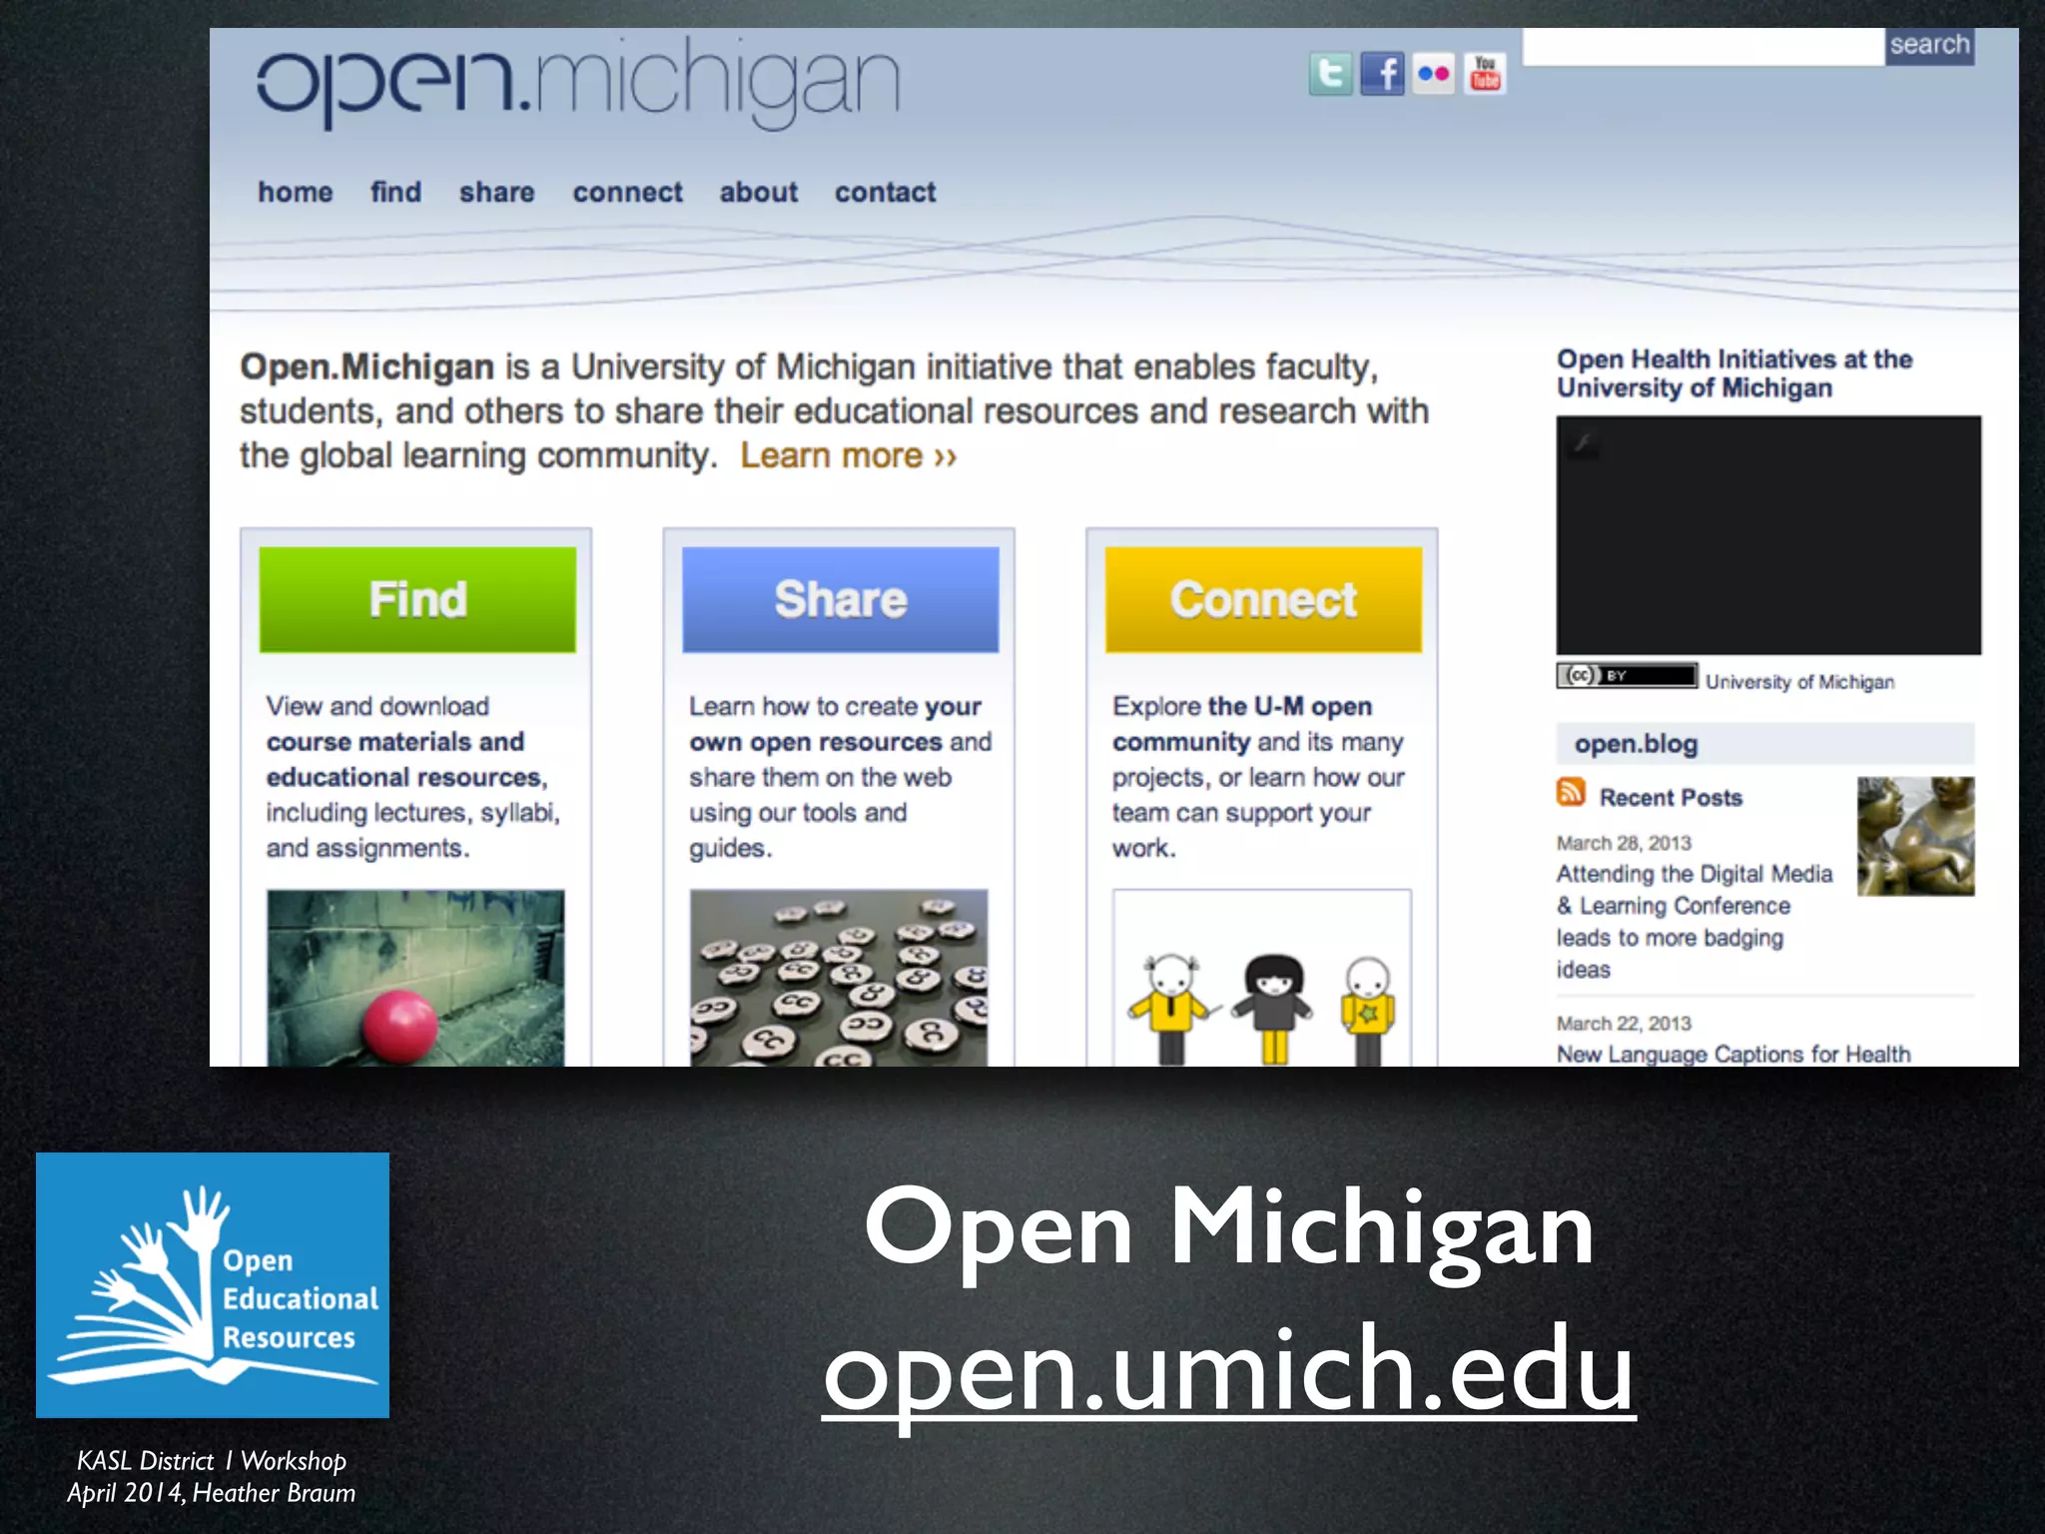The height and width of the screenshot is (1534, 2045).
Task: Click the CC buttons photo under Share
Action: (x=839, y=978)
